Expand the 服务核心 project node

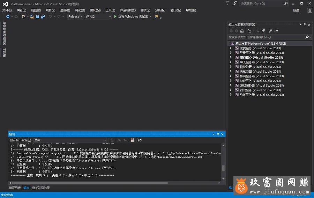[231, 57]
